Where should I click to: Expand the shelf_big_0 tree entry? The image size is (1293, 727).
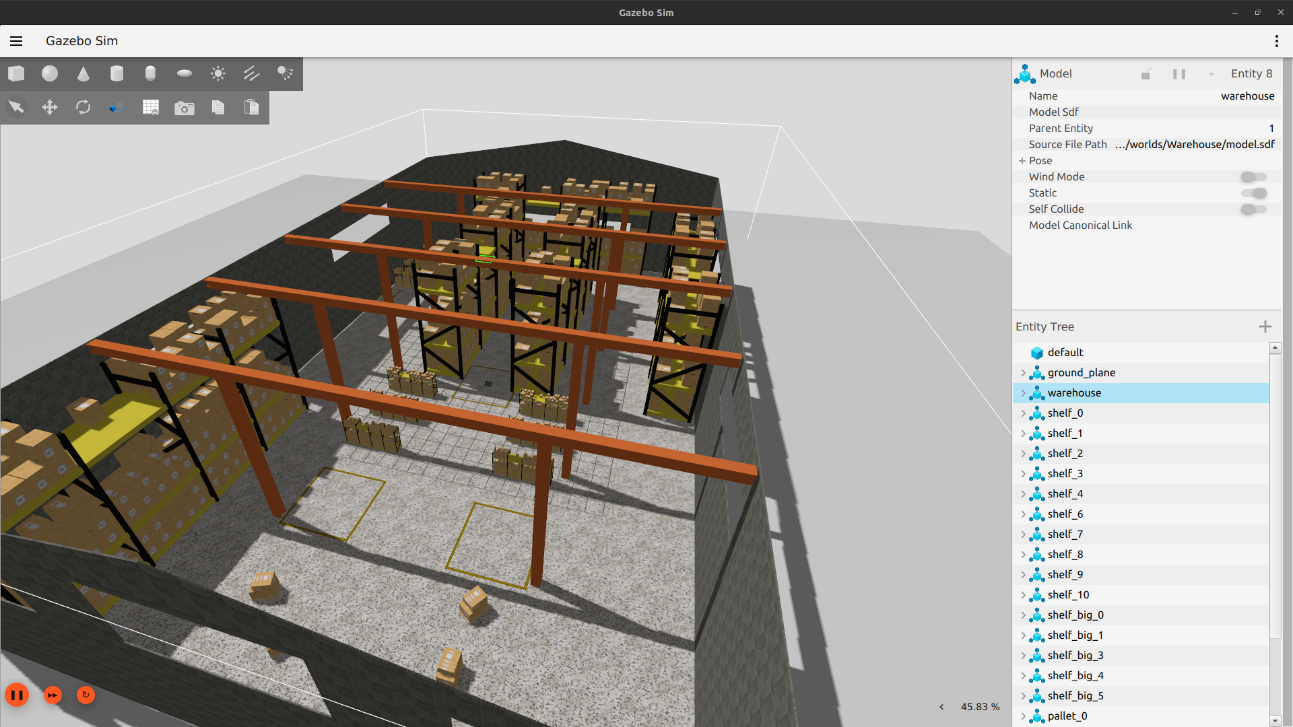click(1023, 615)
